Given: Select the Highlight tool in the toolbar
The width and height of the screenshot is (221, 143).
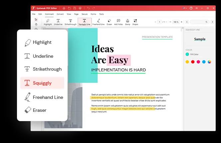Looking at the screenshot, I should tap(48, 22).
